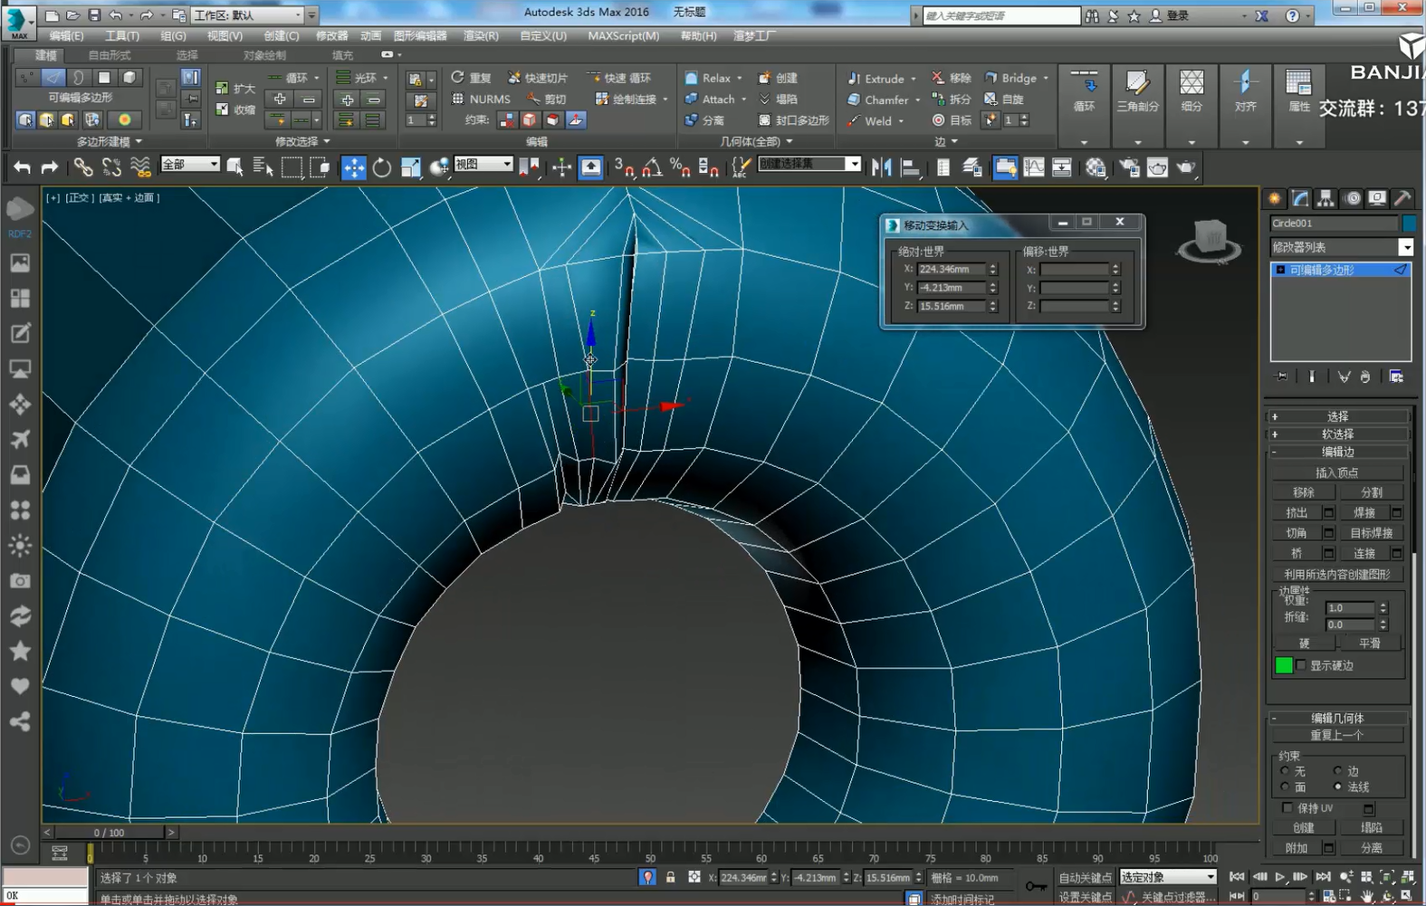Open the Material Editor icon

click(1096, 167)
